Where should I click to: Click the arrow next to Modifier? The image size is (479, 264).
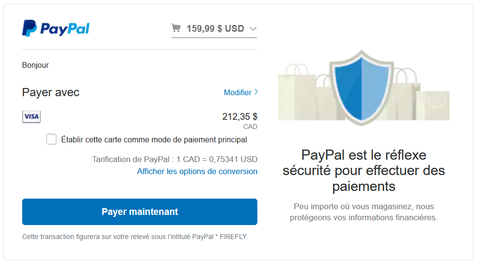(x=256, y=92)
